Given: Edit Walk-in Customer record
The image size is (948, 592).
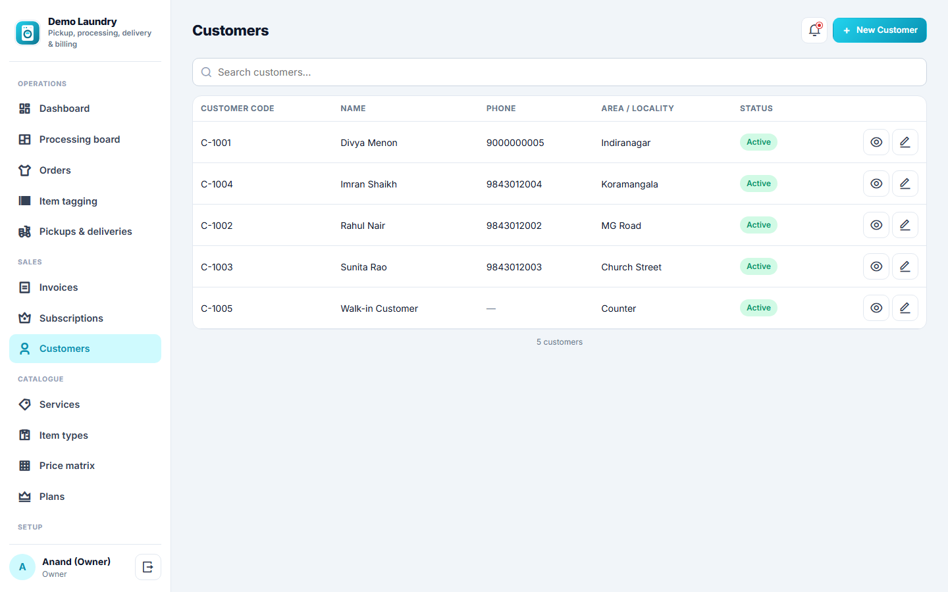Looking at the screenshot, I should point(905,308).
